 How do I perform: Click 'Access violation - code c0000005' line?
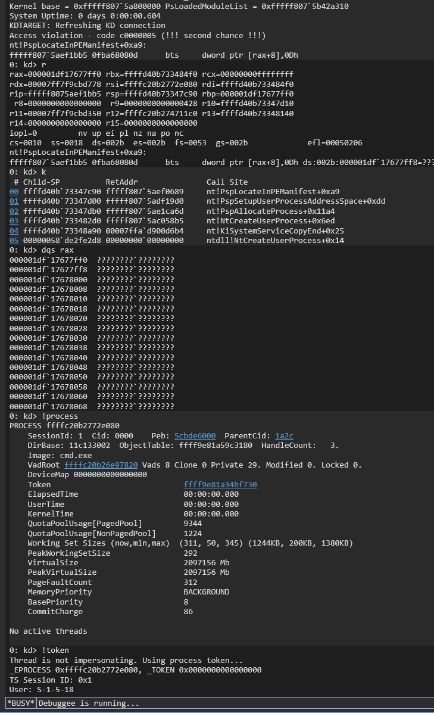(138, 36)
